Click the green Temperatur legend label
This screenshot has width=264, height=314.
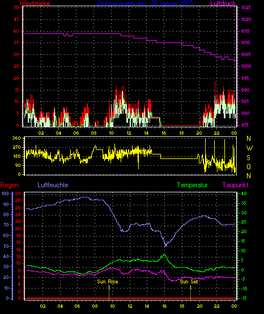click(x=192, y=185)
